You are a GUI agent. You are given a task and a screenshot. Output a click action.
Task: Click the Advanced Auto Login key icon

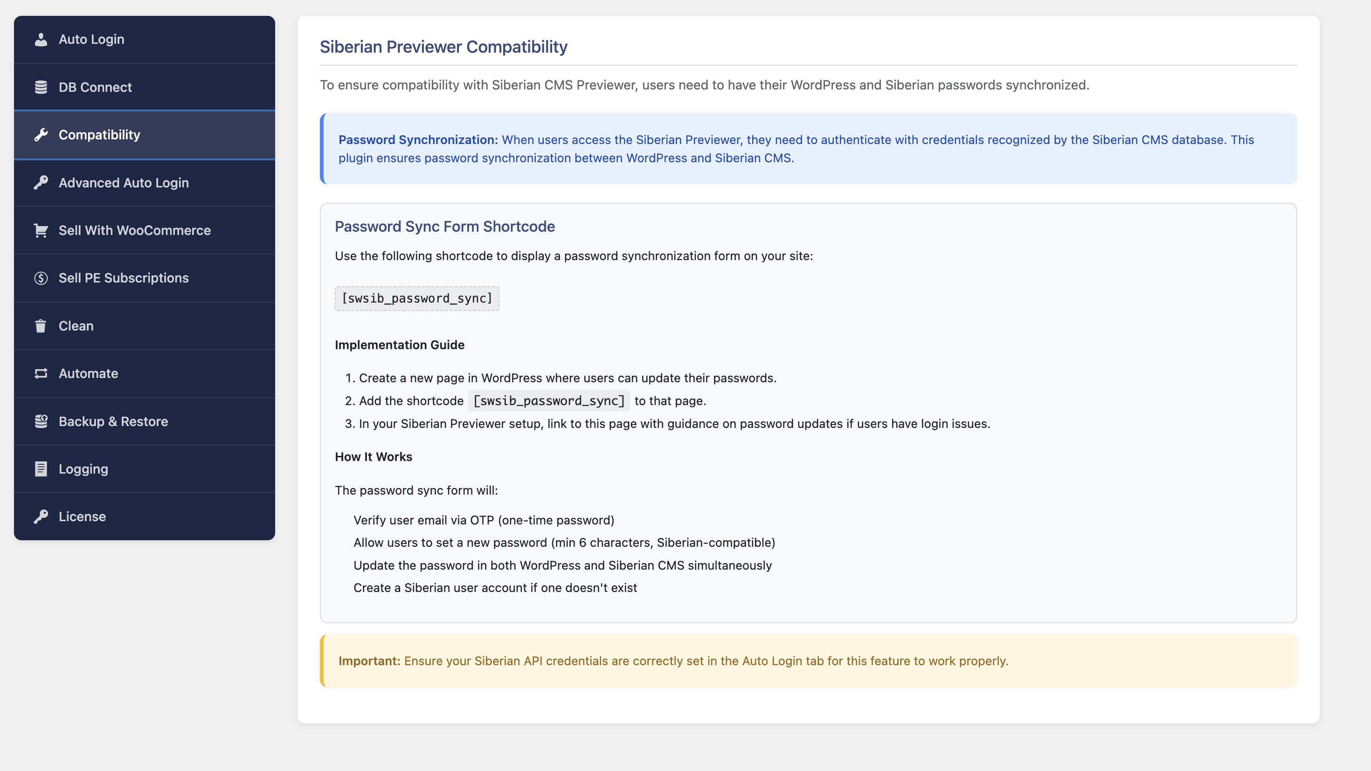click(41, 183)
